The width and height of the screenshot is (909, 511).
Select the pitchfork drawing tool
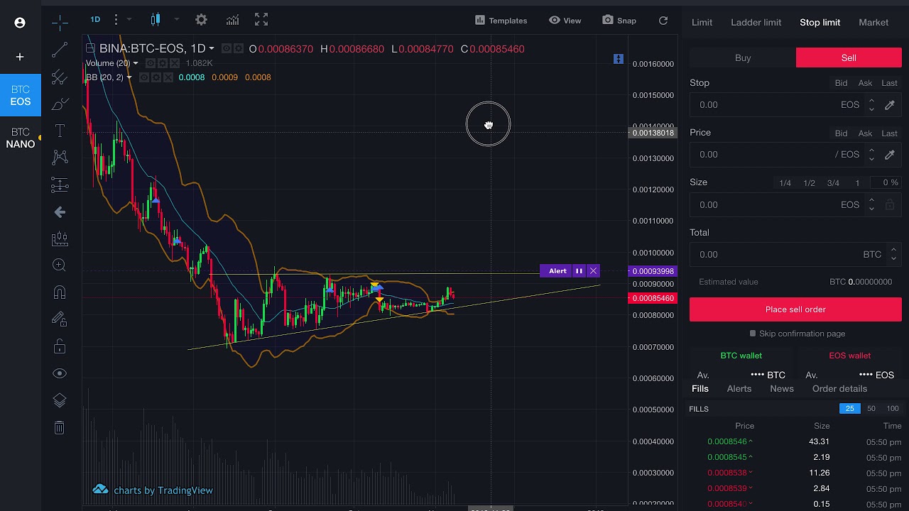tap(60, 77)
